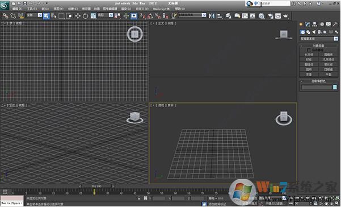341x207 pixels.
Task: Click the New Scene icon in title bar
Action: pyautogui.click(x=14, y=3)
